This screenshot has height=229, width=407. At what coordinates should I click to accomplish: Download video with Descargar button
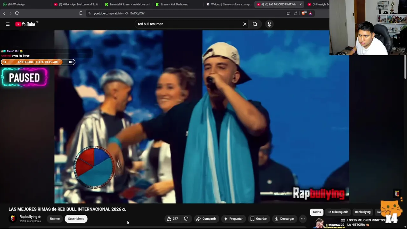[x=284, y=219]
